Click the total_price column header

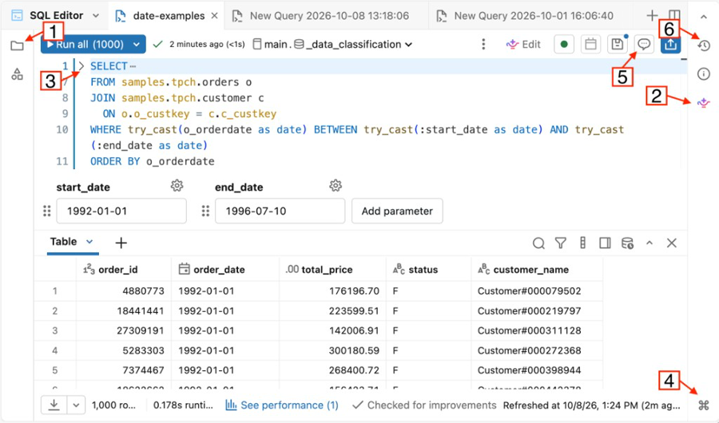[333, 270]
